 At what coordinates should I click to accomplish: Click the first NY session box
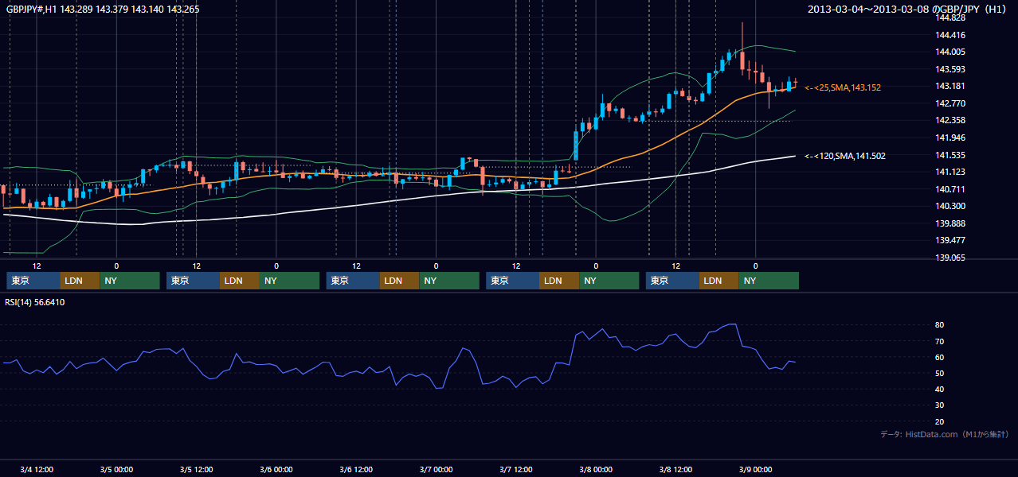click(x=130, y=281)
